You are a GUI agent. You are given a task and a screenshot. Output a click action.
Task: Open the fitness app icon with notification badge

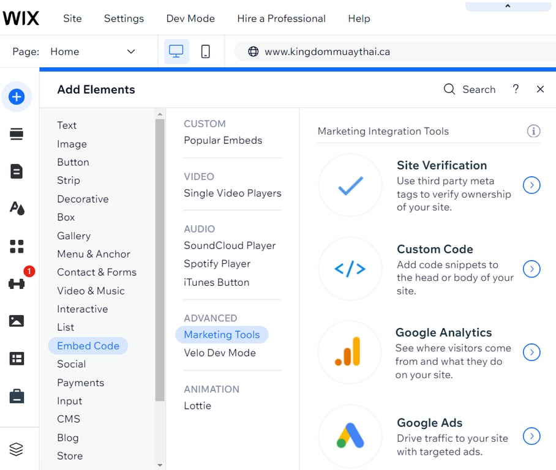coord(17,283)
